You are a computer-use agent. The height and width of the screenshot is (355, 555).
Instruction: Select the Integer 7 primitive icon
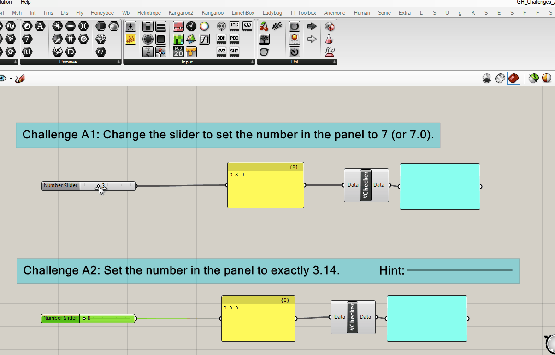click(27, 39)
